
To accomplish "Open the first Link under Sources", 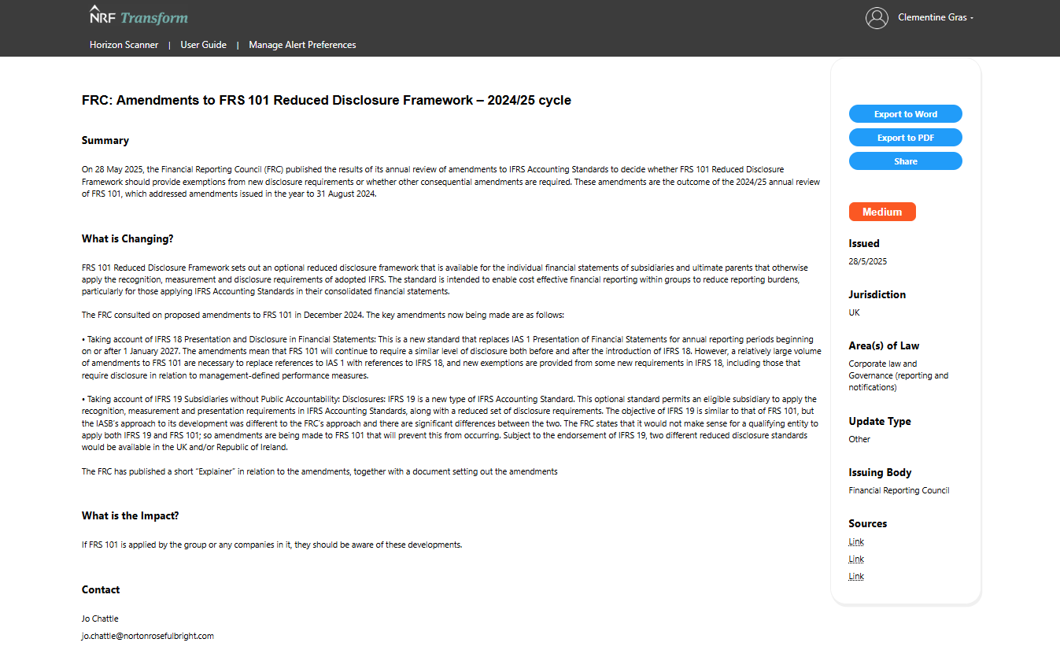I will [x=856, y=541].
